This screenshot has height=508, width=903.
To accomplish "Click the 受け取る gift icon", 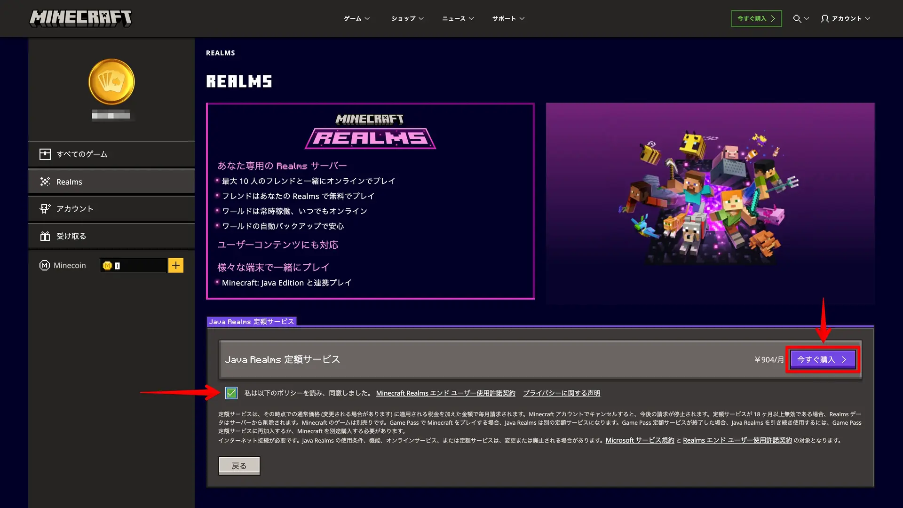I will click(45, 236).
